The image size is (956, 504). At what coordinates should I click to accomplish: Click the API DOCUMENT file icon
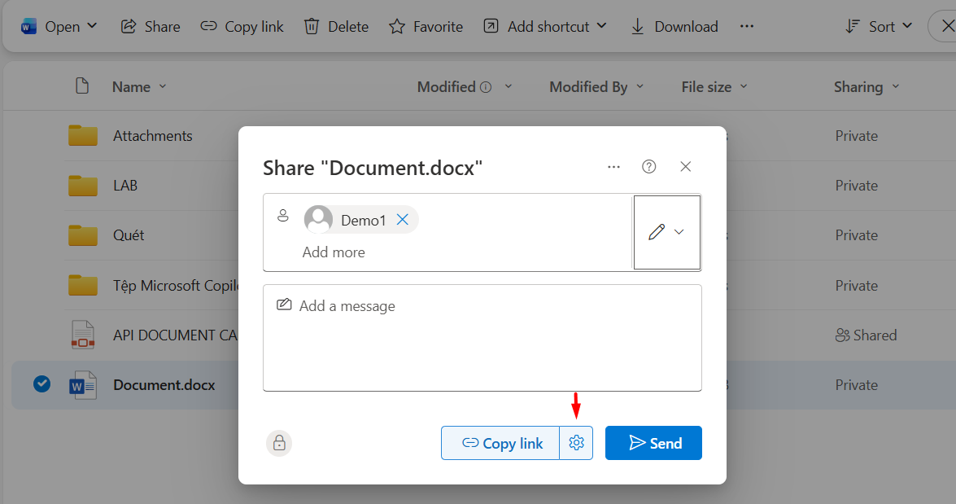83,335
